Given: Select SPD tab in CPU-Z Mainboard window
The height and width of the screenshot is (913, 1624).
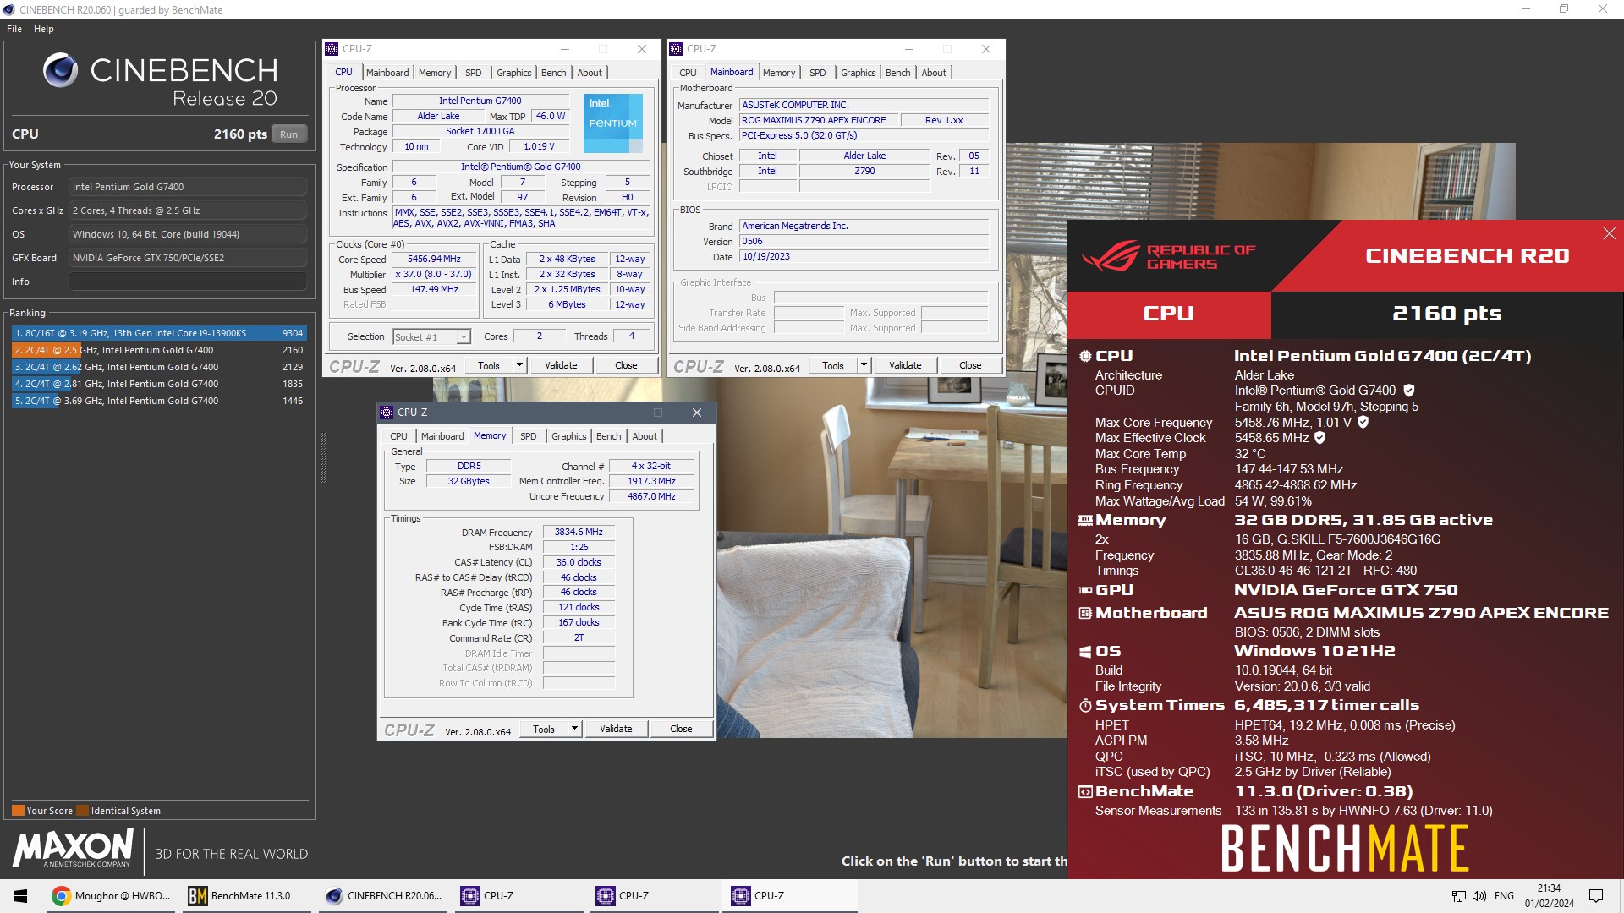Looking at the screenshot, I should [817, 73].
